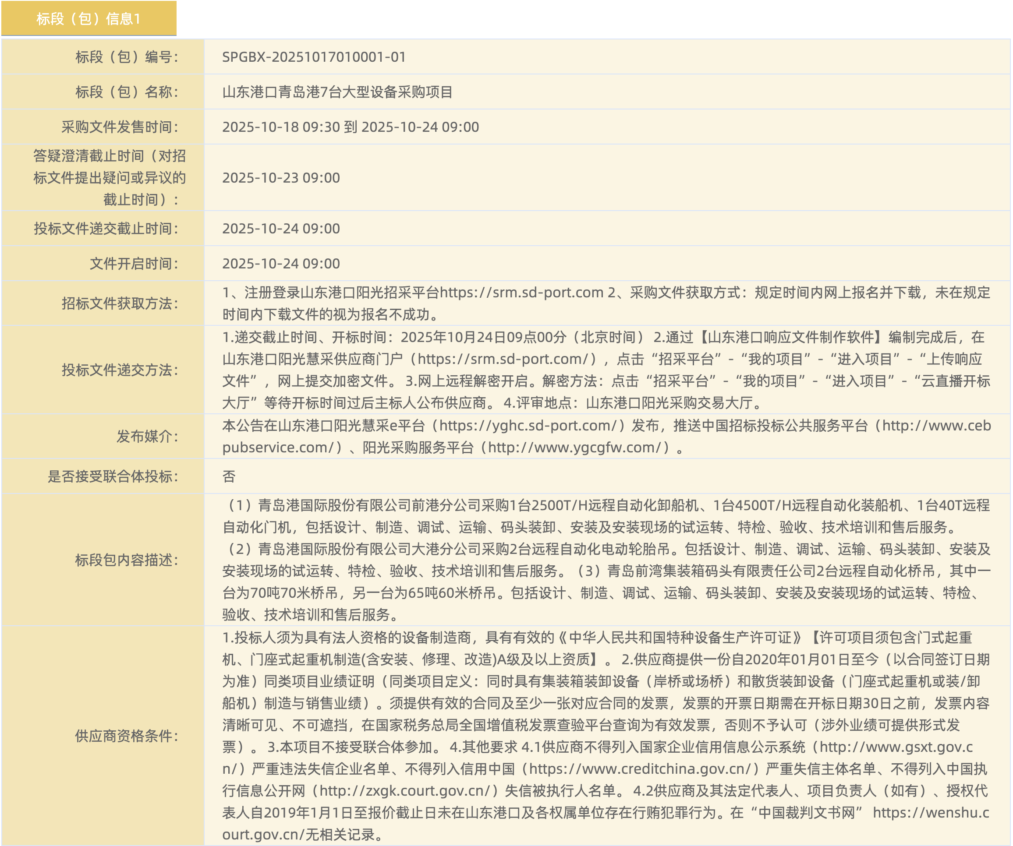This screenshot has height=846, width=1013.
Task: Click the 发布媒介 label cell
Action: [x=147, y=436]
